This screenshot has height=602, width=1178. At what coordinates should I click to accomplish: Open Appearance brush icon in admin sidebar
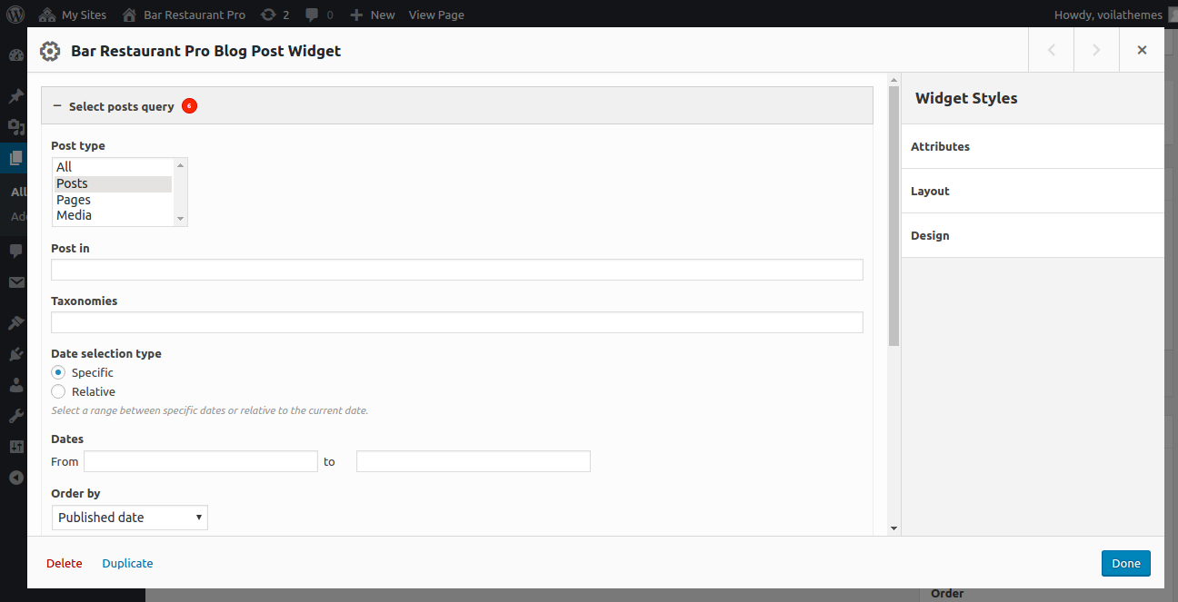(x=15, y=322)
